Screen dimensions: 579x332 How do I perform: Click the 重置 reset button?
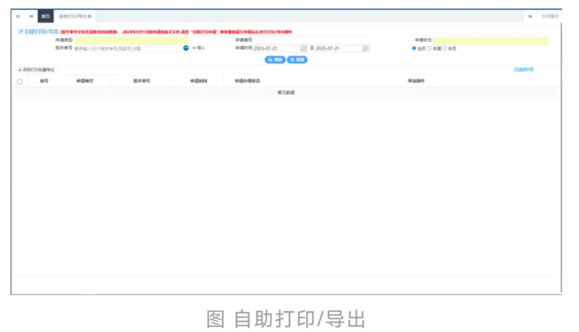[297, 59]
